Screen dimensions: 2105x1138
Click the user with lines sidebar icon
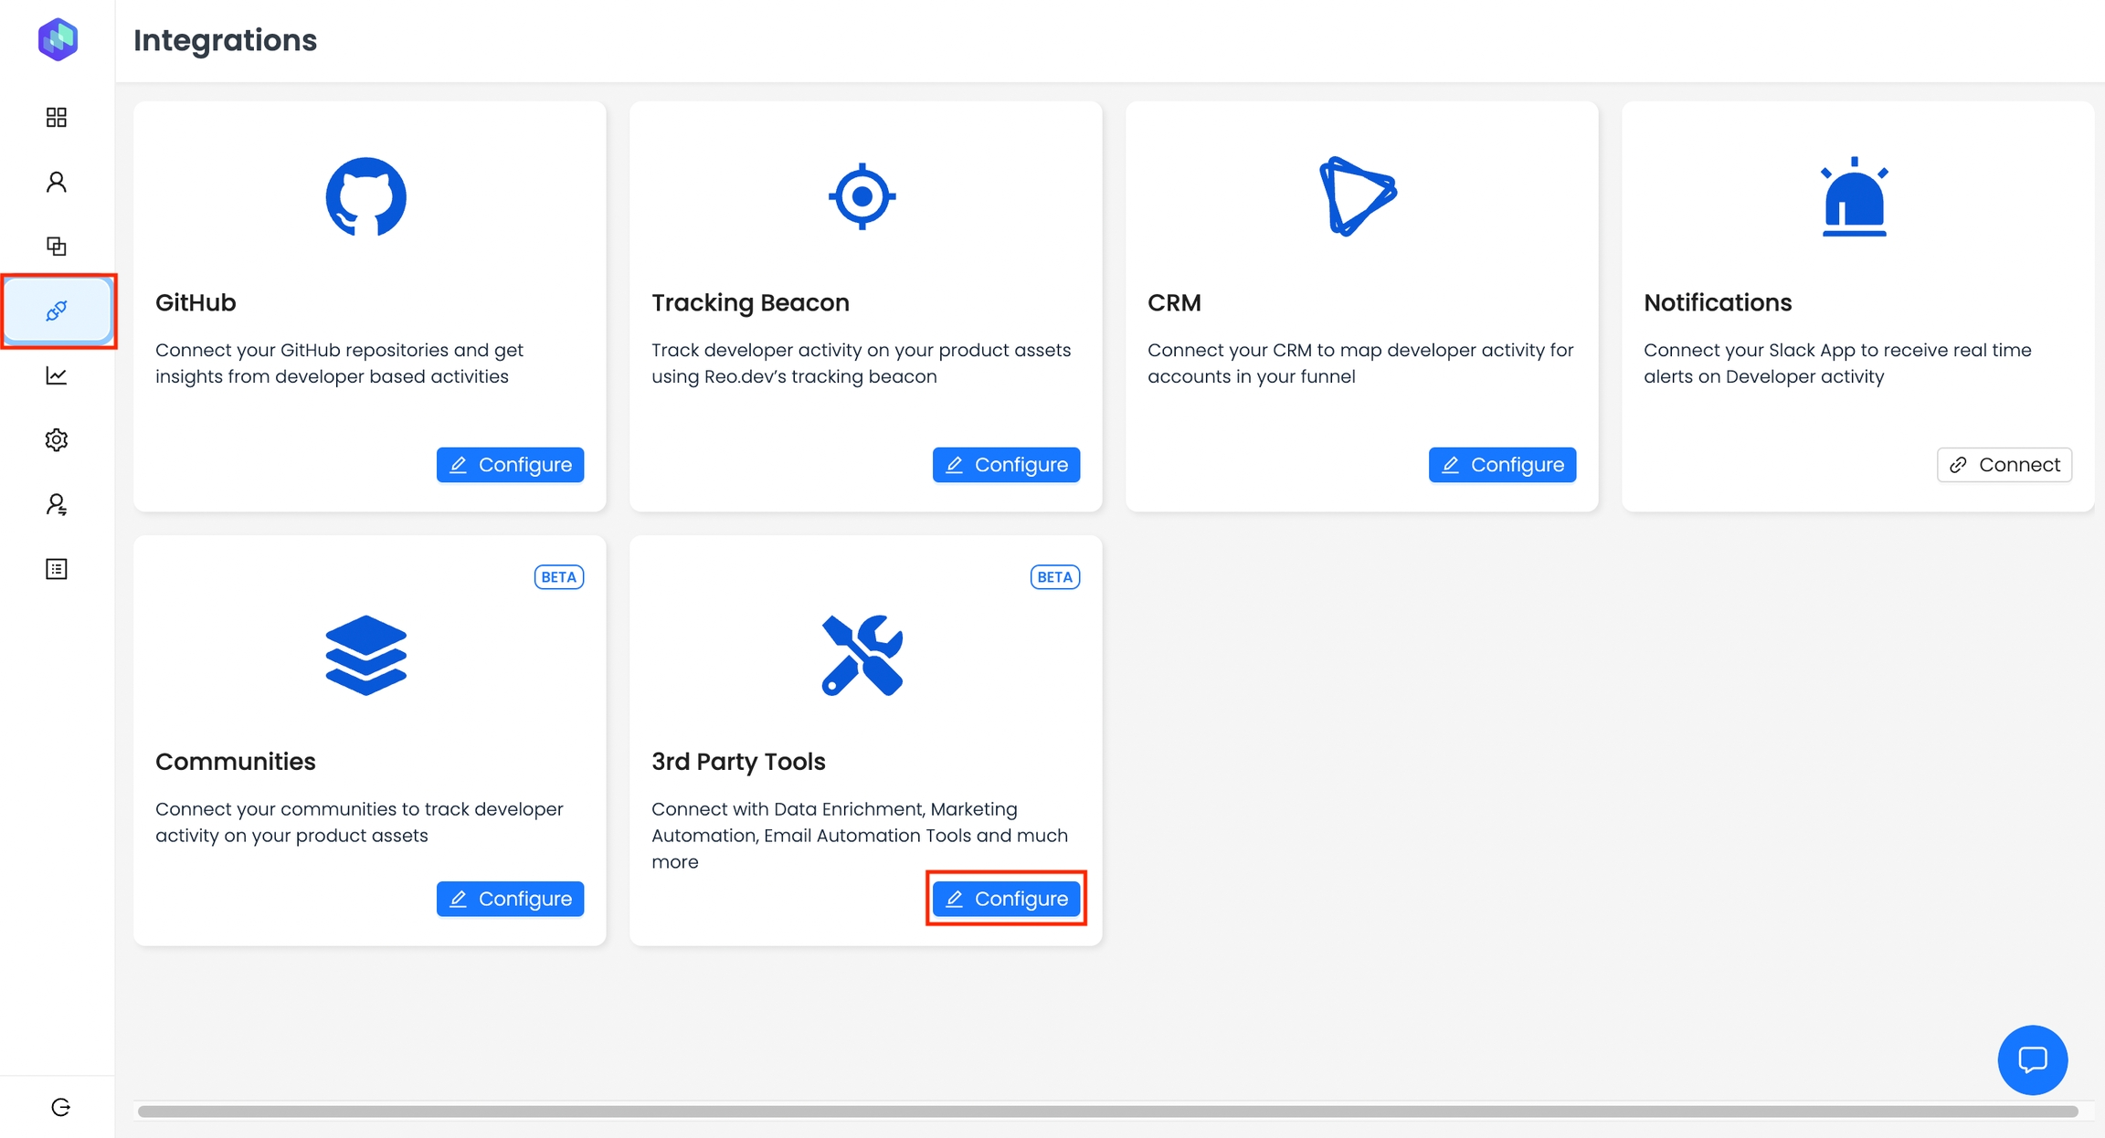tap(57, 505)
